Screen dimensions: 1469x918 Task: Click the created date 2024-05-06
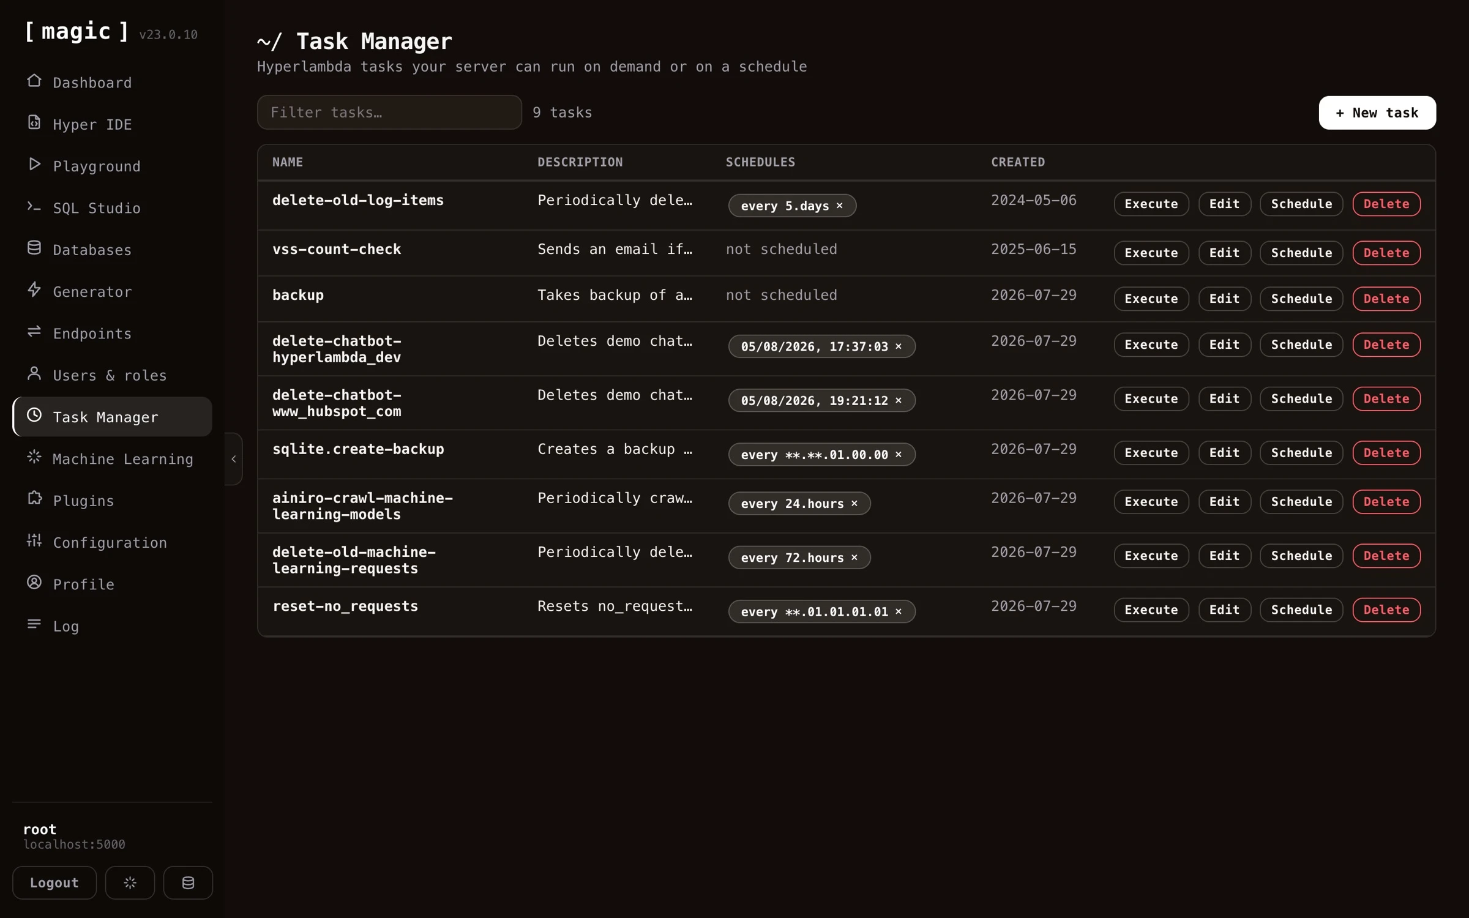pos(1033,200)
